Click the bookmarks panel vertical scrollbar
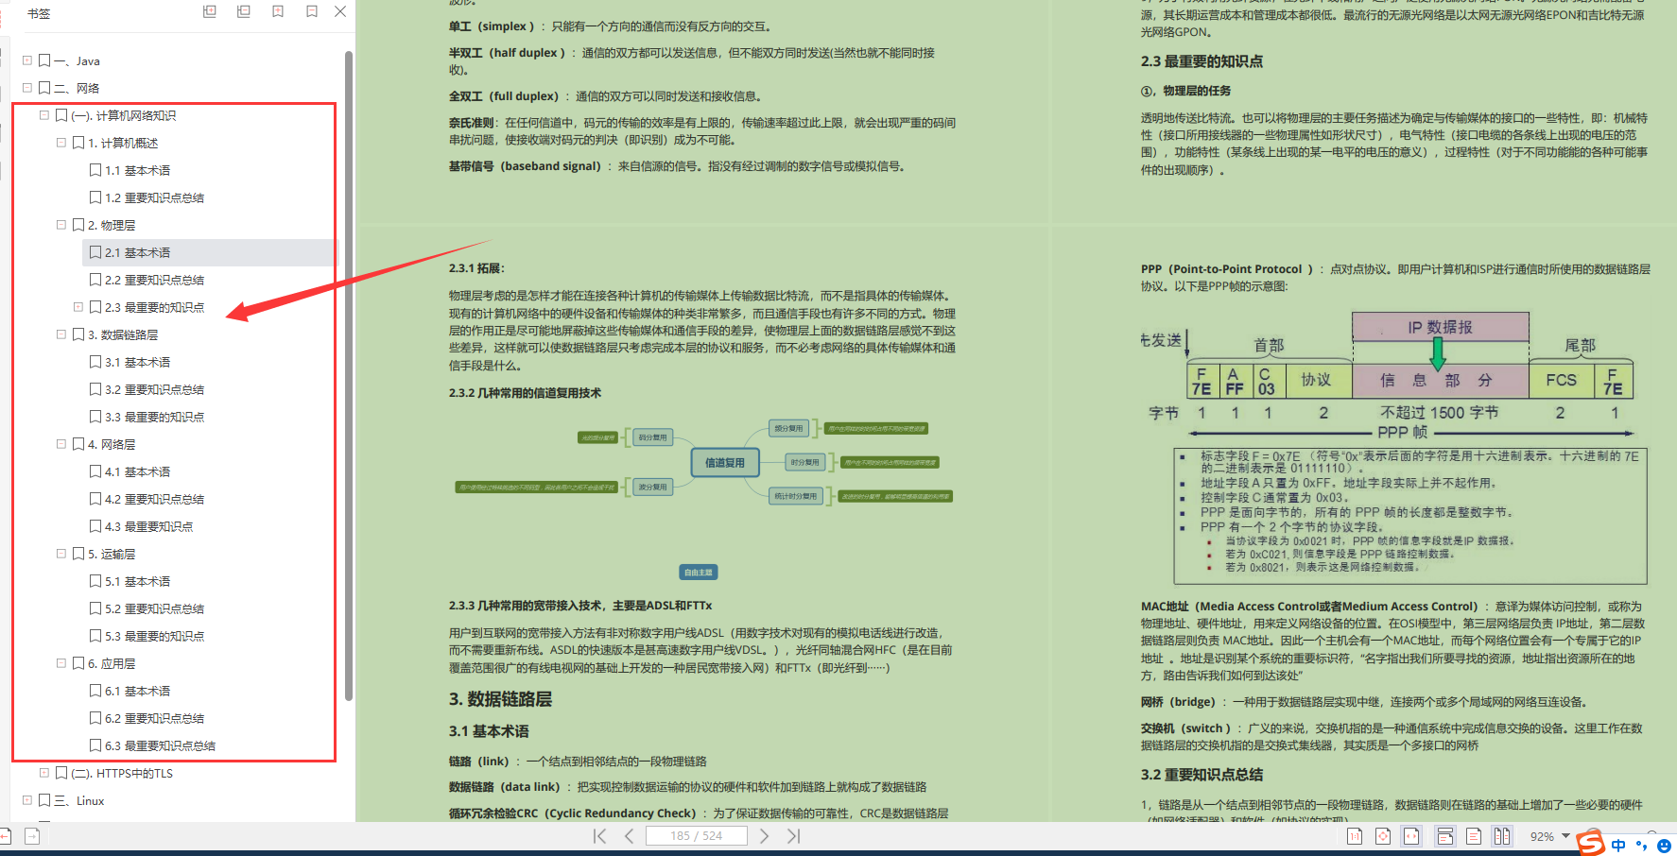 pos(349,376)
